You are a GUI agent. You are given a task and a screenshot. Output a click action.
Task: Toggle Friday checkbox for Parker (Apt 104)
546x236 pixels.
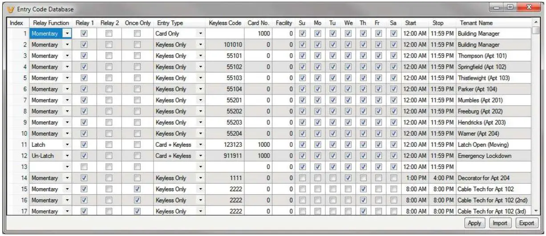[378, 89]
